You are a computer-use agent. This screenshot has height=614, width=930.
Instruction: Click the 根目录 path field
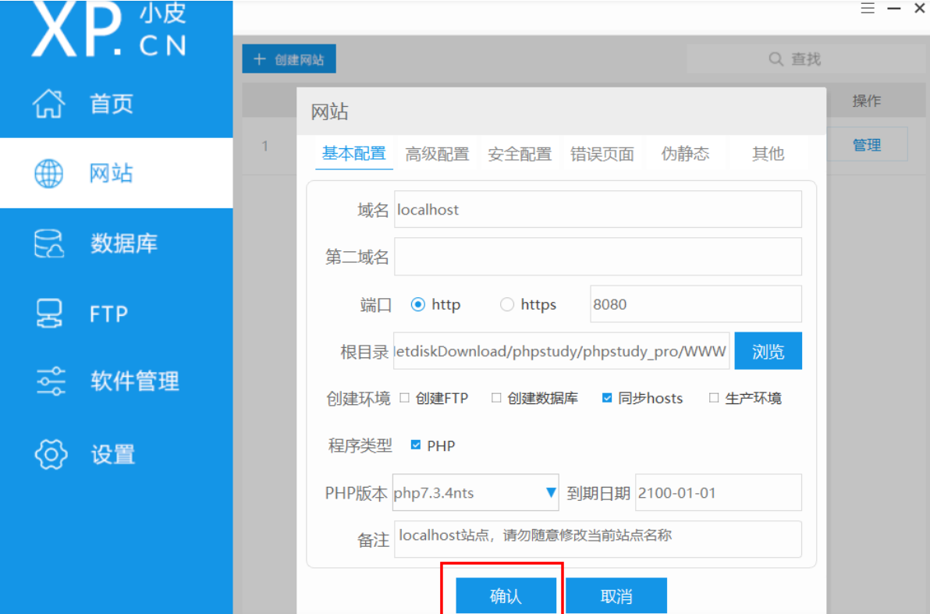tap(561, 351)
